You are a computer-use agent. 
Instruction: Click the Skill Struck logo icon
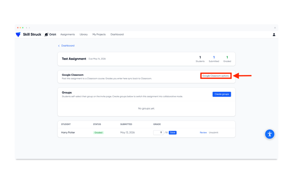(x=18, y=35)
